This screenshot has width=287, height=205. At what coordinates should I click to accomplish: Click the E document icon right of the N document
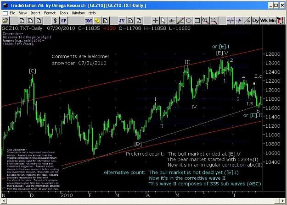coord(139,21)
